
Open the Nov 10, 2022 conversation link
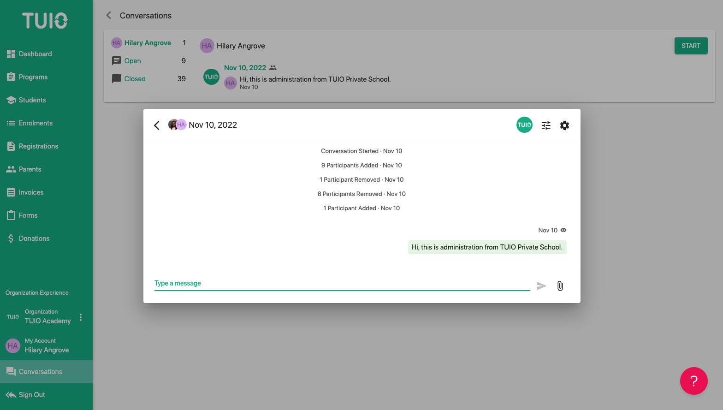[245, 68]
